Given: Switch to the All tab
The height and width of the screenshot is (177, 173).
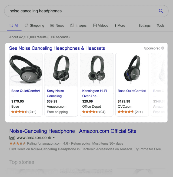Looking at the screenshot, I should 14,26.
